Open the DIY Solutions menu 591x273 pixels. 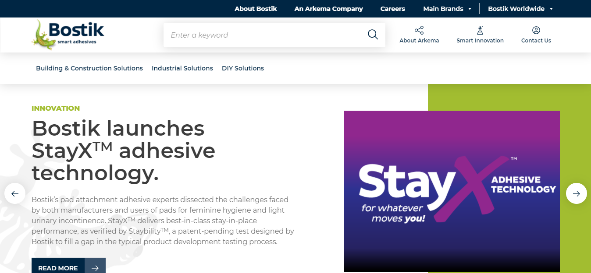(x=243, y=68)
